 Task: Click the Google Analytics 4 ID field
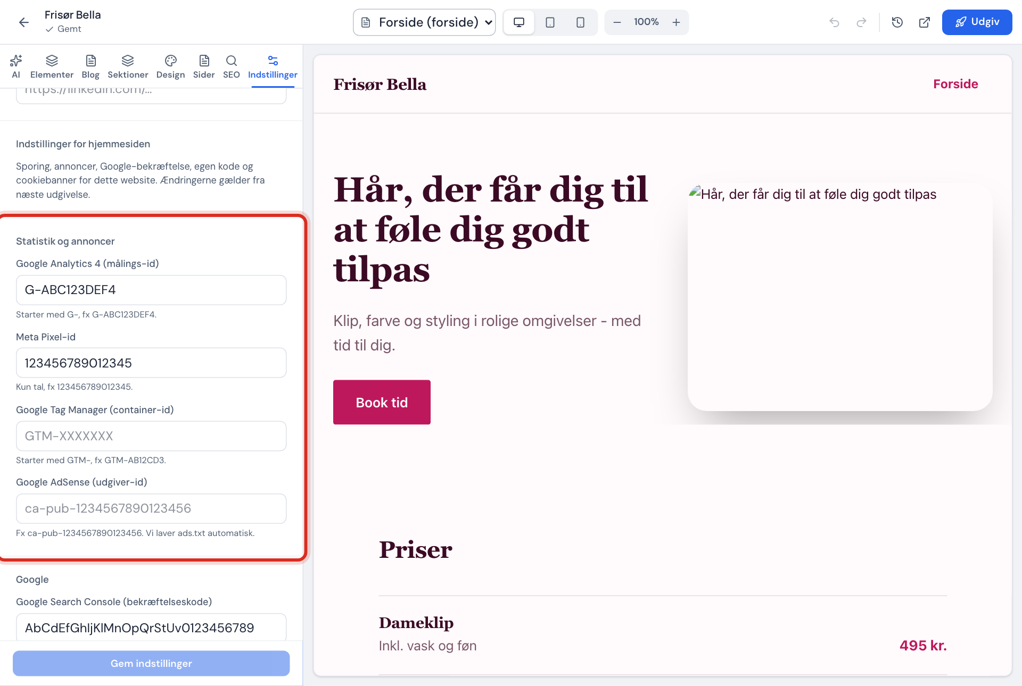click(151, 290)
